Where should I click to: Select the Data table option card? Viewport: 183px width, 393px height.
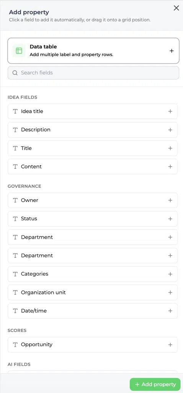coord(93,51)
